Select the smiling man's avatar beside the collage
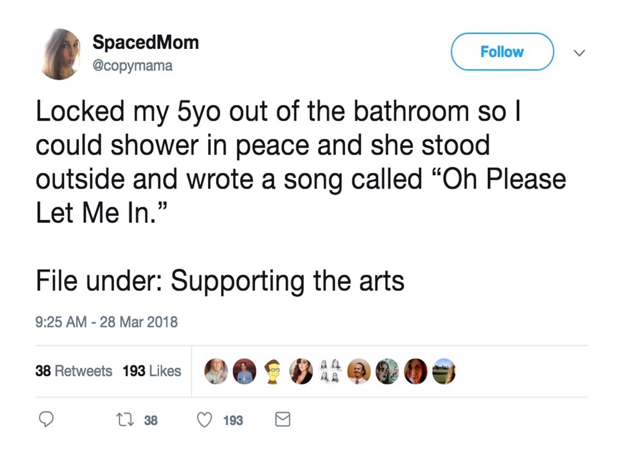The image size is (627, 459). (358, 371)
